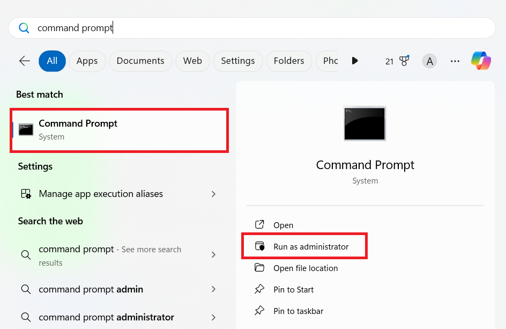
Task: Click the Command Prompt title in preview pane
Action: pyautogui.click(x=365, y=165)
